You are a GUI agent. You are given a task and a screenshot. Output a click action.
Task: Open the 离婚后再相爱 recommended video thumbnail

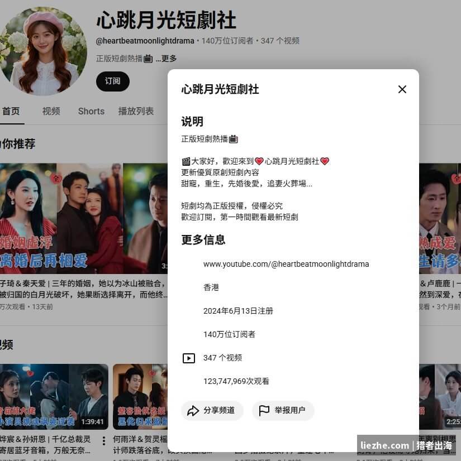[84, 218]
